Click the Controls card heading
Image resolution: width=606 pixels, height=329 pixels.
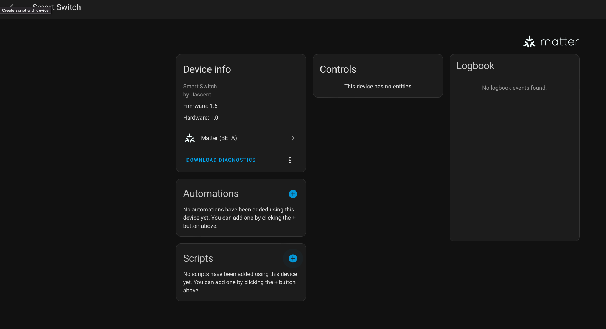338,69
